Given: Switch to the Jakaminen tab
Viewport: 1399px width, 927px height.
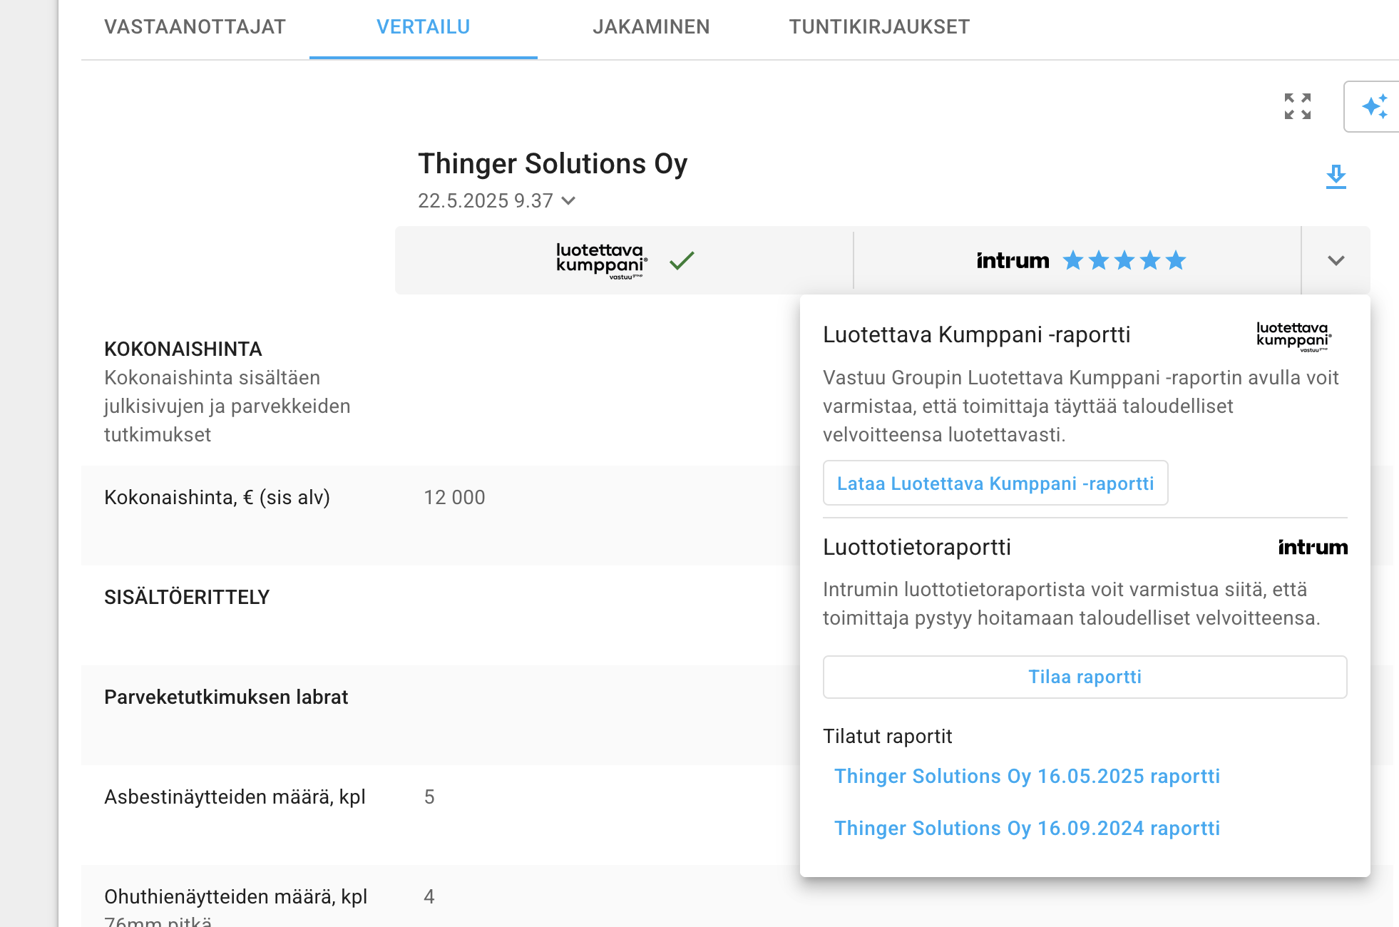Looking at the screenshot, I should point(651,27).
